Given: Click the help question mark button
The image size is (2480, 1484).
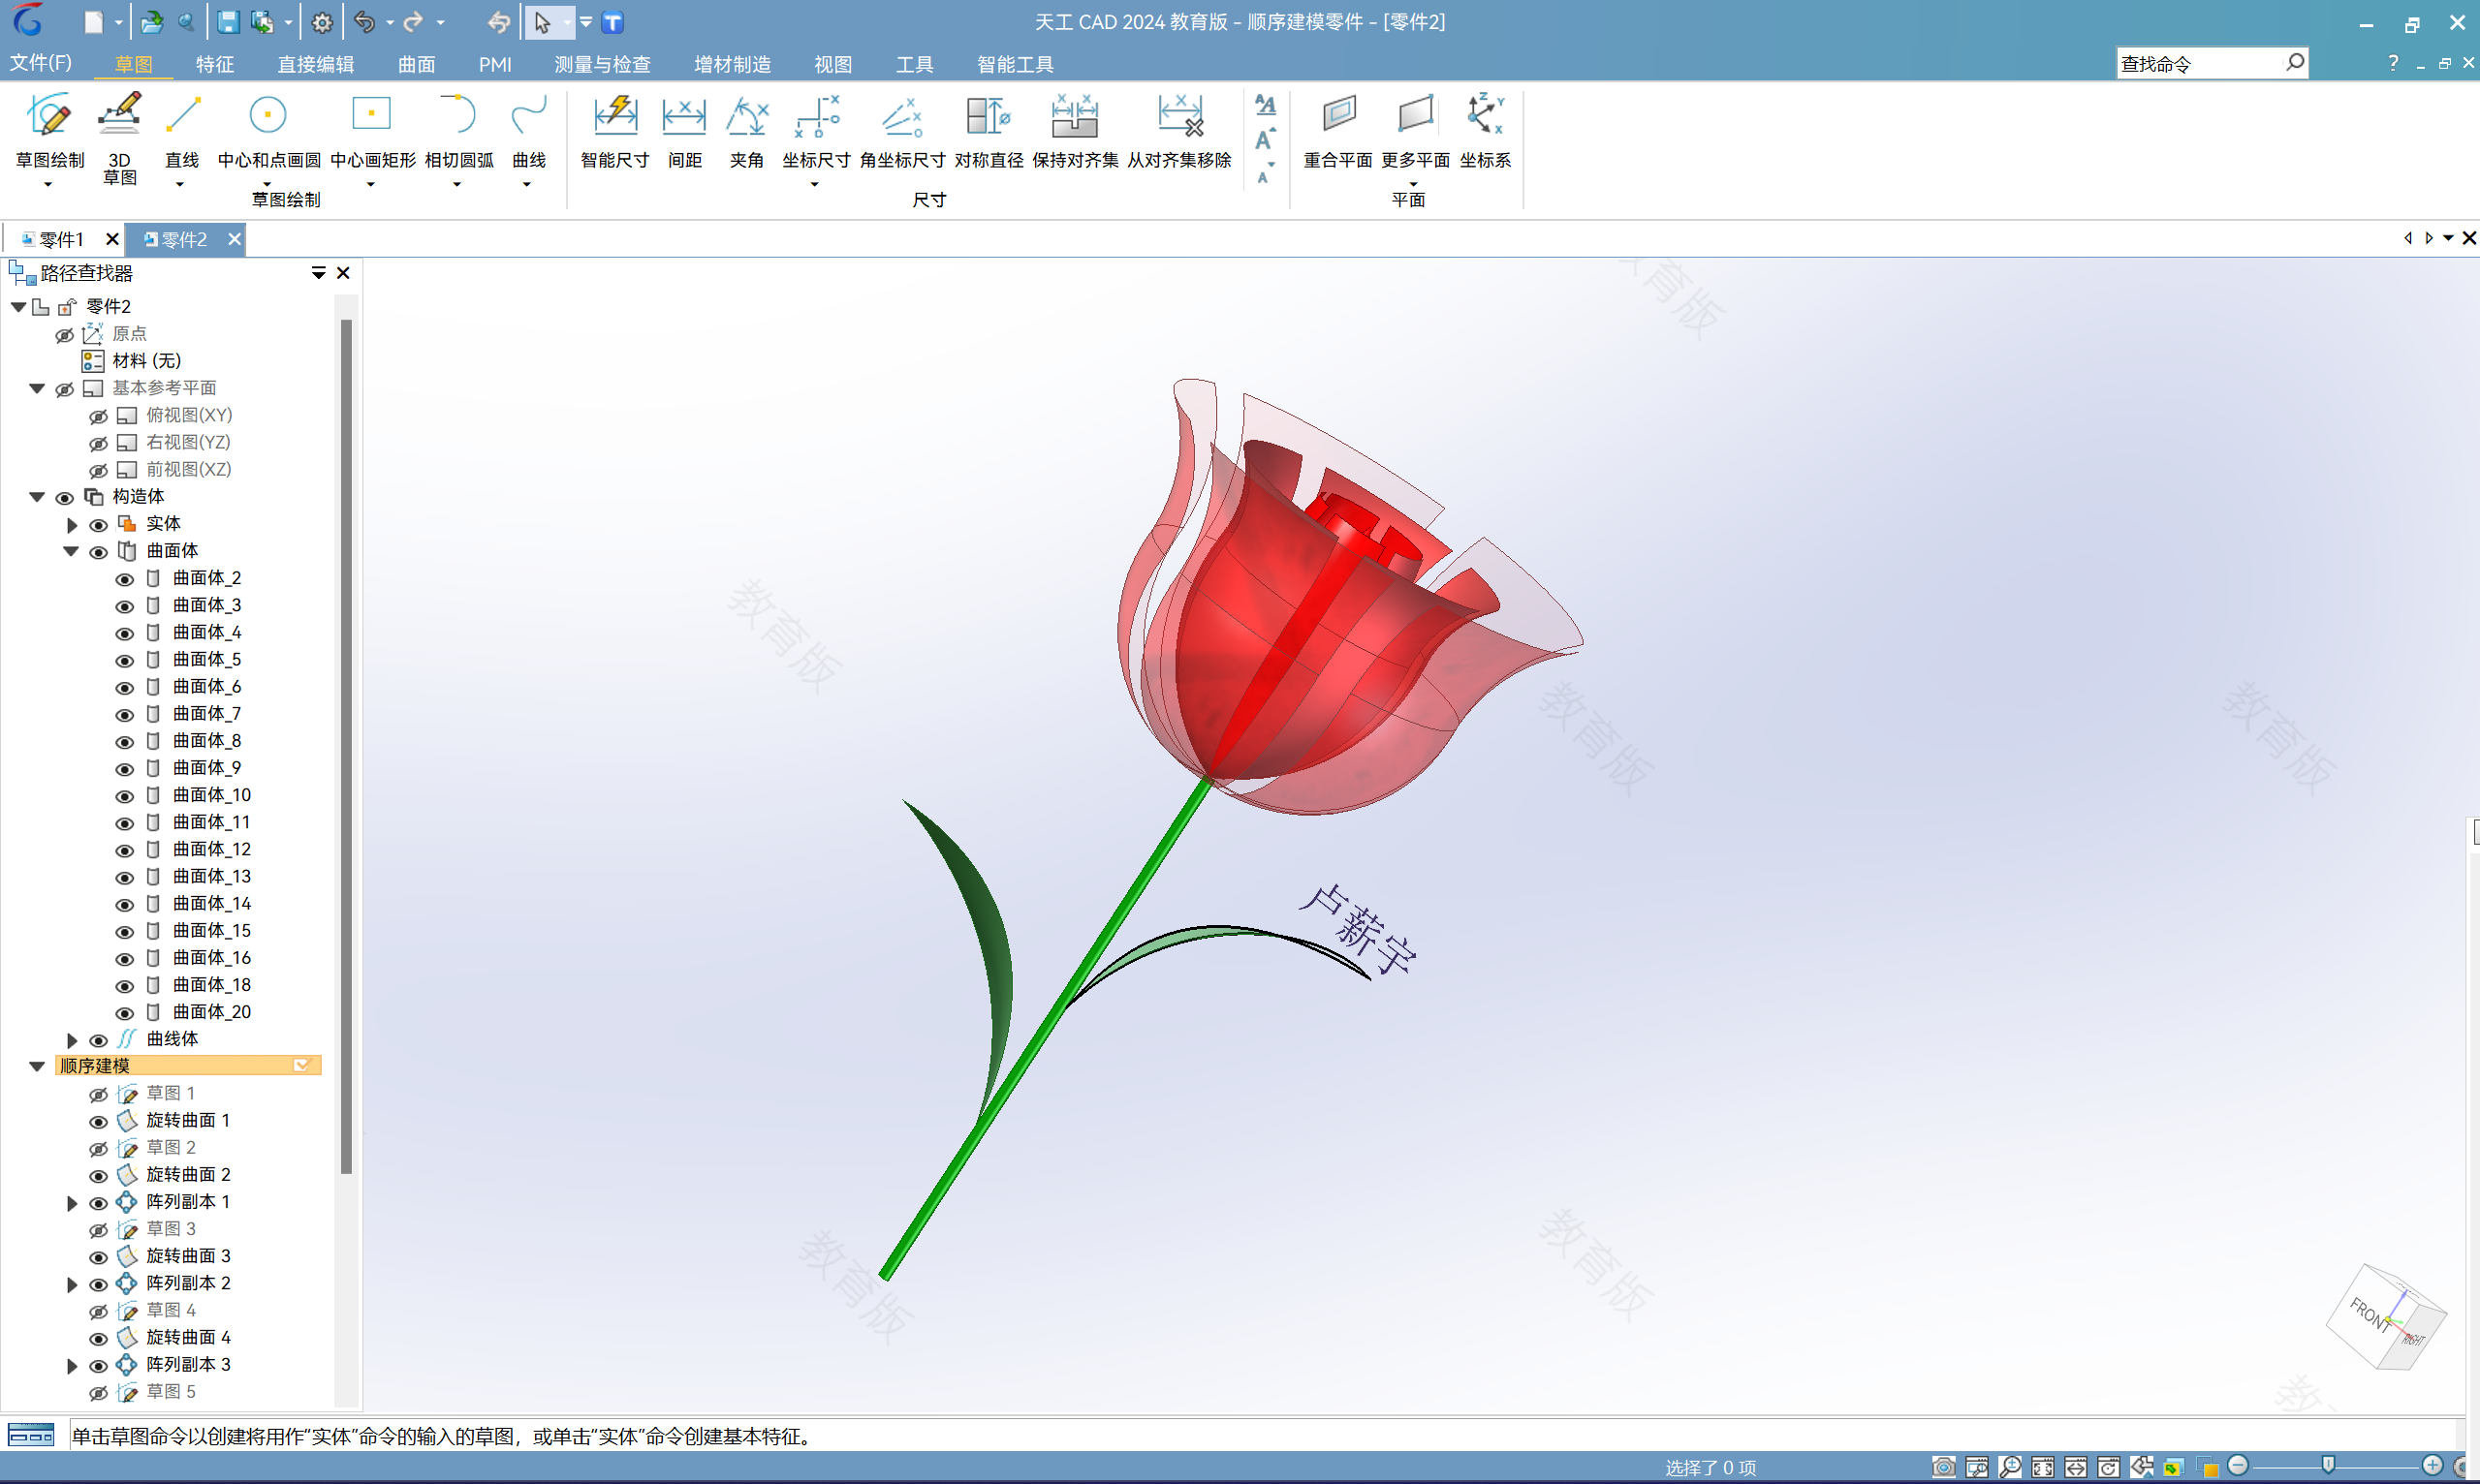Looking at the screenshot, I should pos(2393,63).
